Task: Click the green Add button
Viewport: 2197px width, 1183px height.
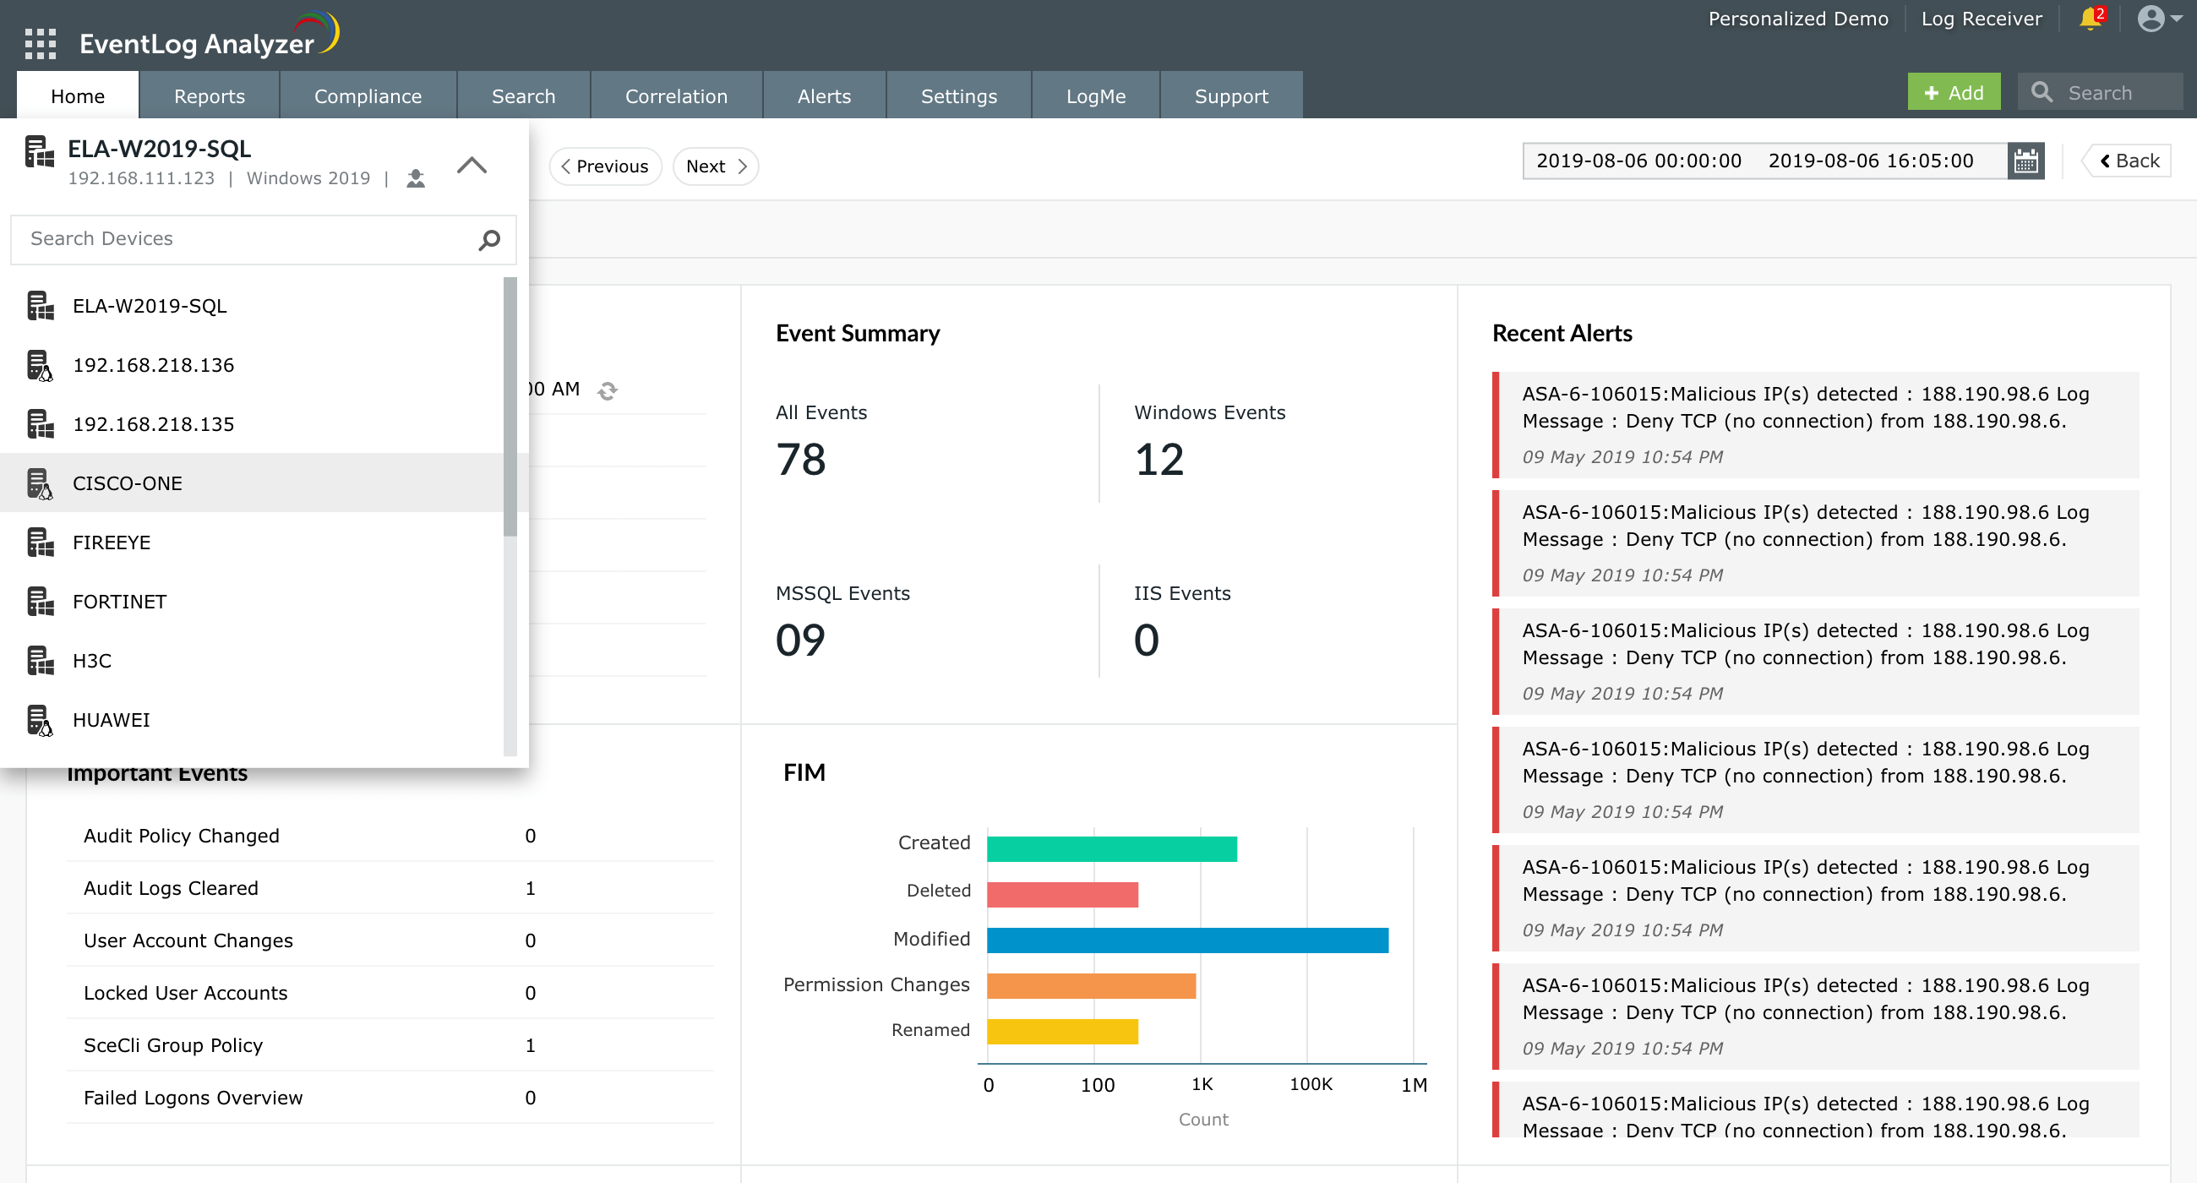Action: pyautogui.click(x=1953, y=92)
